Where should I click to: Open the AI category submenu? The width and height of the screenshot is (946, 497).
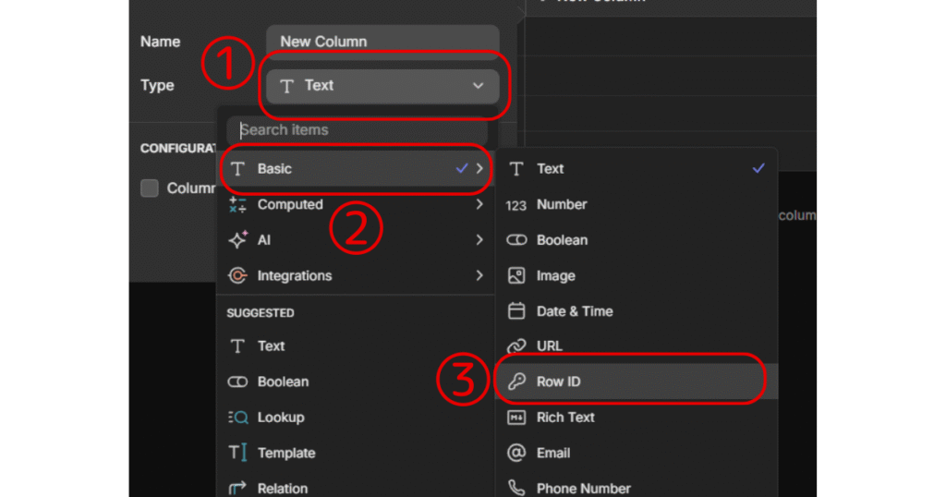356,240
